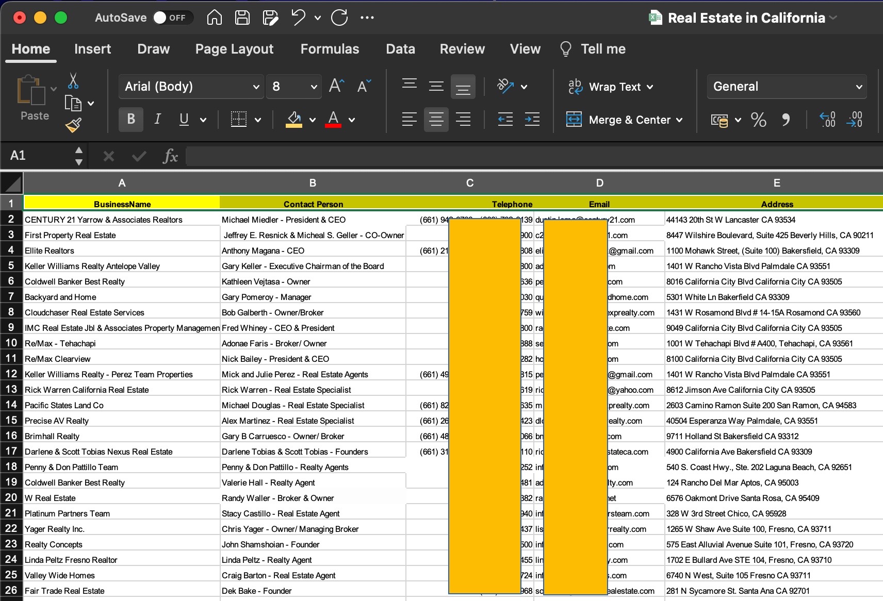Click the accounting currency format icon
The image size is (883, 601).
tap(720, 120)
